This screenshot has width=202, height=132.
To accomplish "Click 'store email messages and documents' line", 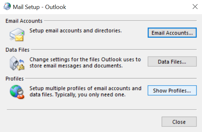I will tap(76, 66).
